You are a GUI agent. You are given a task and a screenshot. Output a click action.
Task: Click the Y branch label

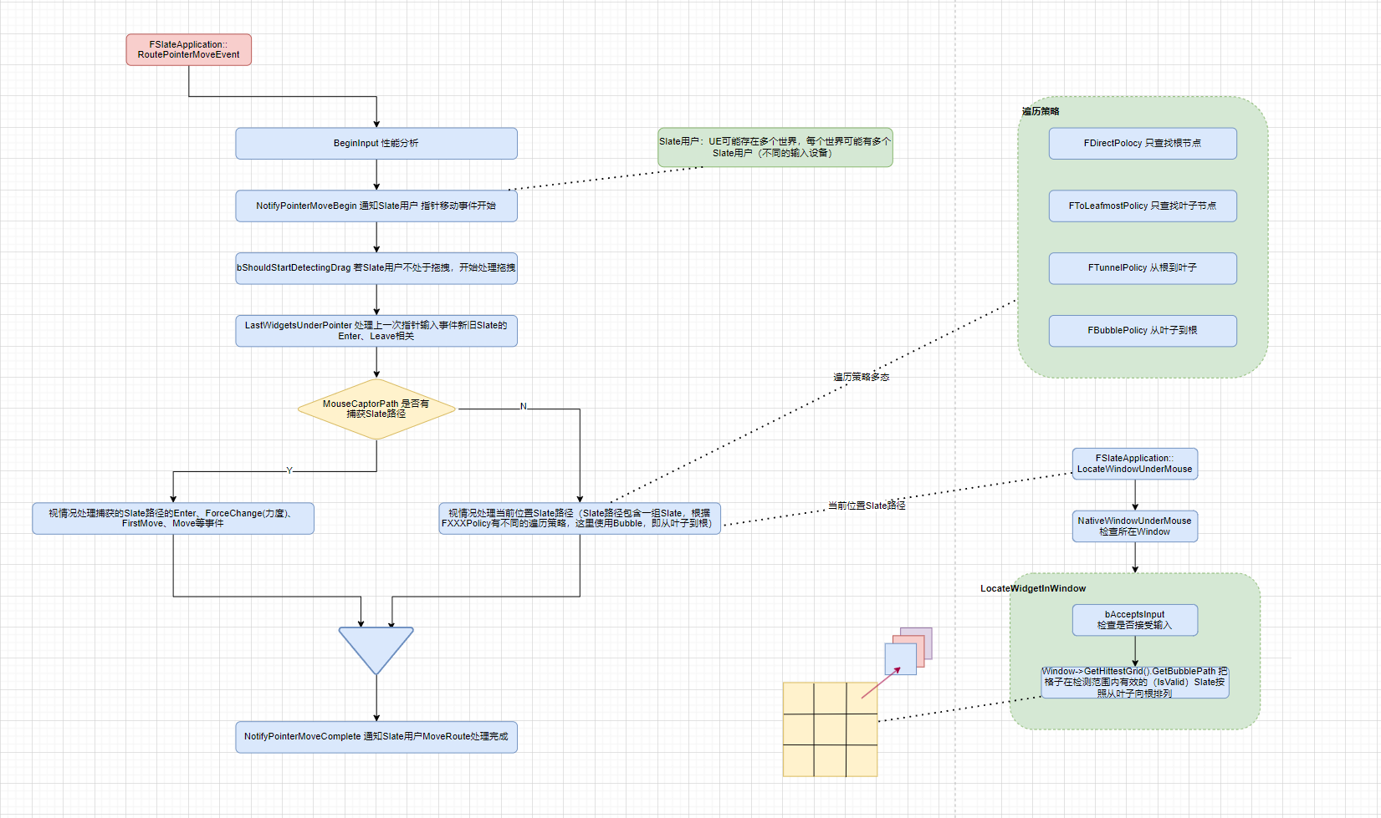coord(289,470)
